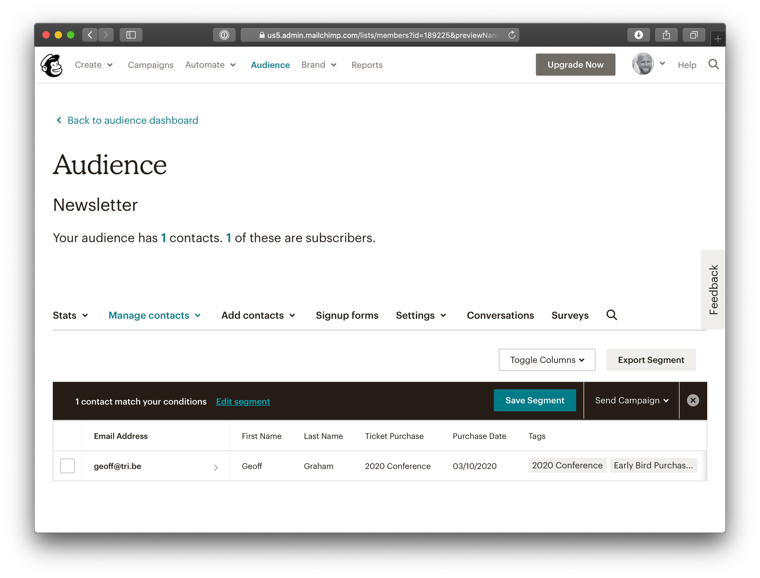Viewport: 760px width, 578px height.
Task: Click the Save Segment button
Action: [535, 400]
